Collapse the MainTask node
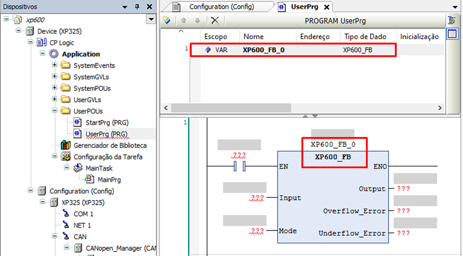 tap(66, 167)
